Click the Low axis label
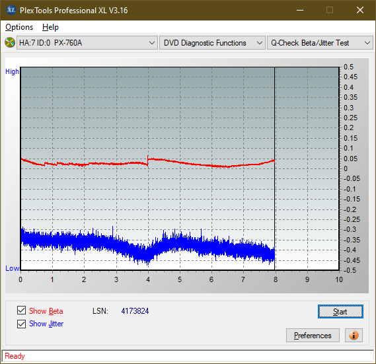The height and width of the screenshot is (364, 376). 13,268
